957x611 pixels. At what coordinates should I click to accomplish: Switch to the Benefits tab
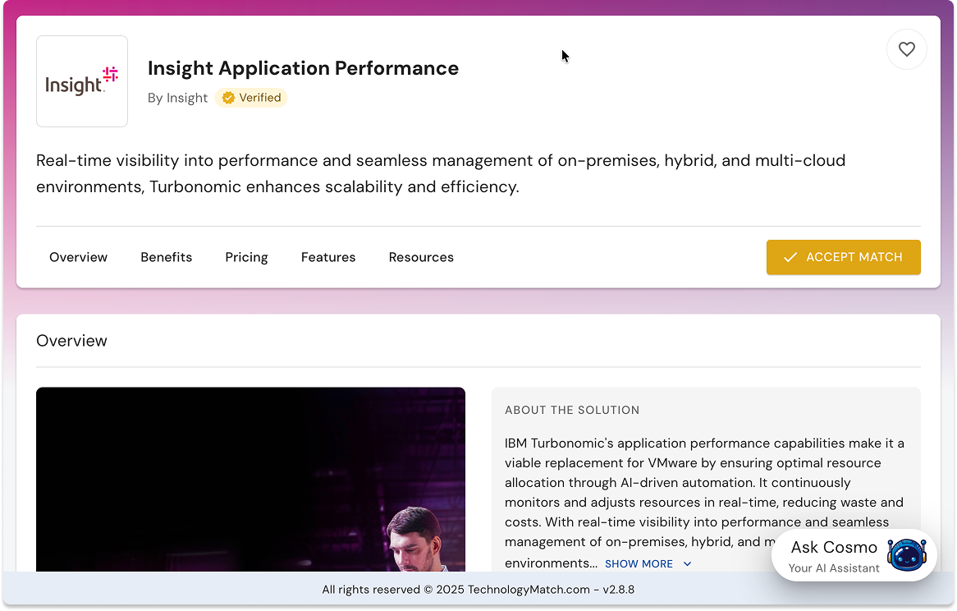(x=166, y=257)
